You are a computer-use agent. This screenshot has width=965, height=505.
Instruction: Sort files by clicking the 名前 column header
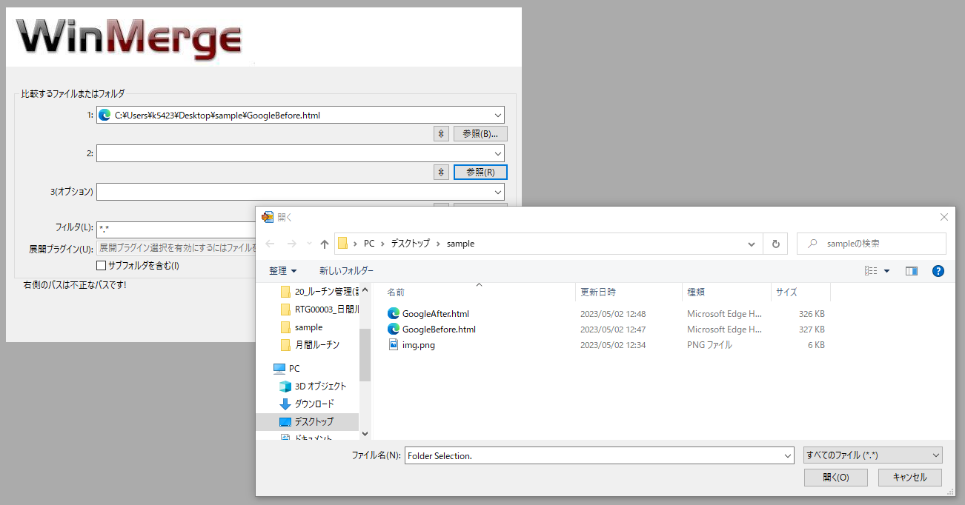tap(396, 292)
